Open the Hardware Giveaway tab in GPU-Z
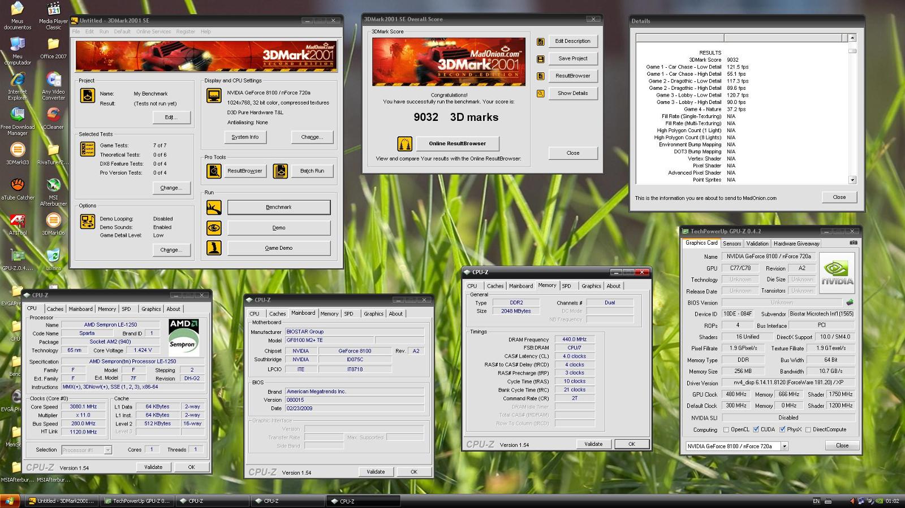905x508 pixels. tap(796, 244)
